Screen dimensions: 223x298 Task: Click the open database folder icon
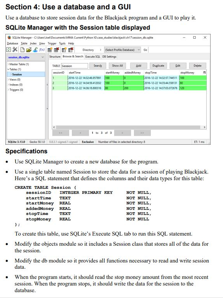[29, 50]
